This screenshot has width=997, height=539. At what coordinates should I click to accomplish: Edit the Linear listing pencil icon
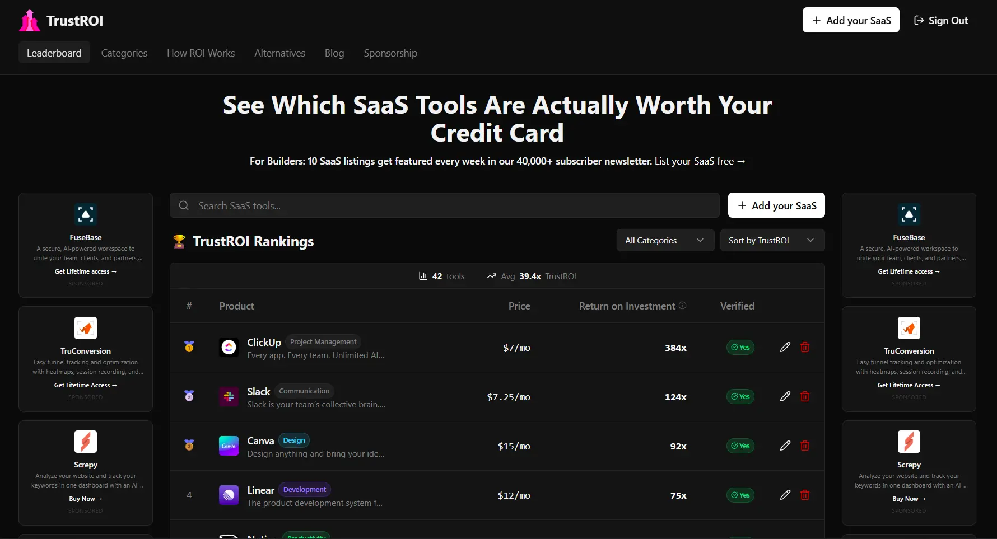[785, 495]
